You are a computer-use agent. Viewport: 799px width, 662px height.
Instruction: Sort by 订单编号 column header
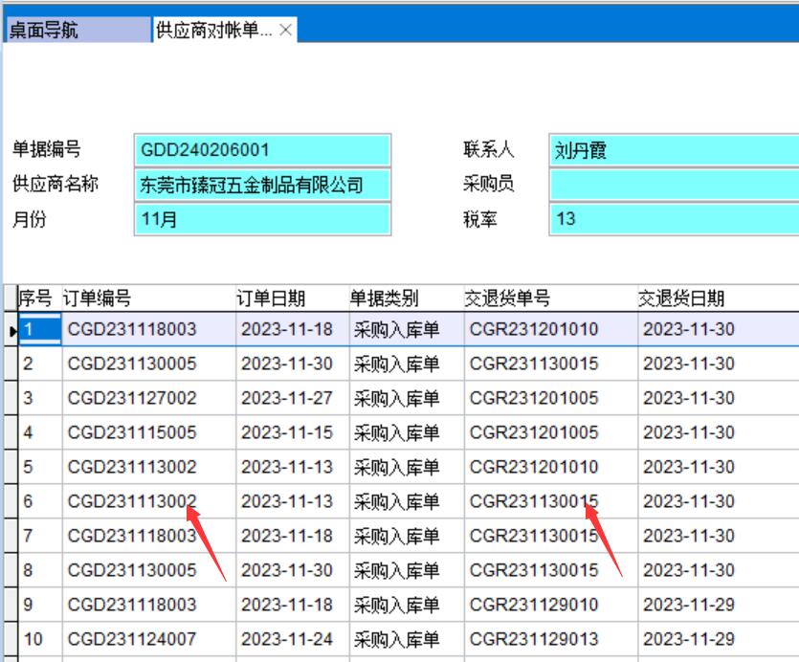point(147,298)
